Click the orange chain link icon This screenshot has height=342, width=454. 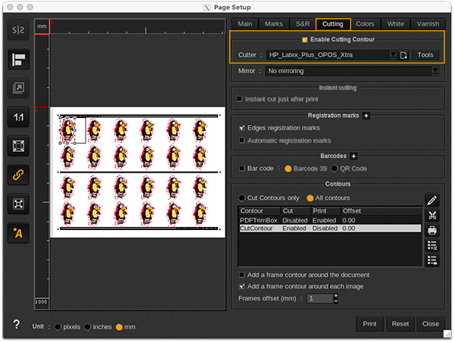click(x=18, y=175)
